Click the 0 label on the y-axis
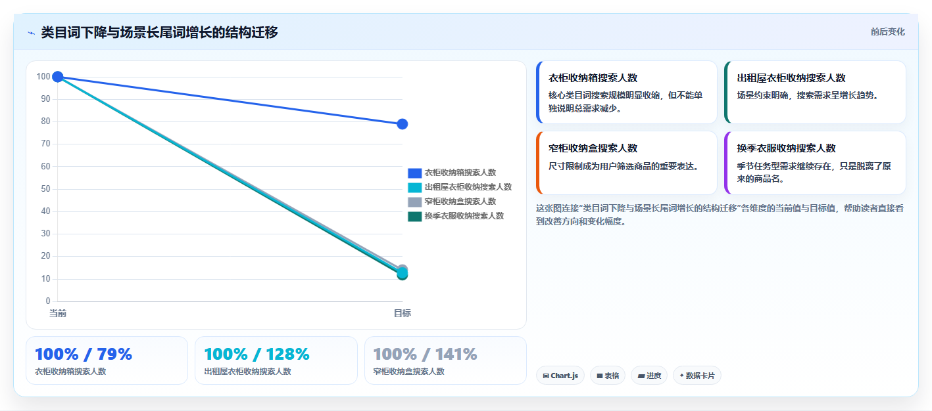The width and height of the screenshot is (932, 411). [48, 301]
